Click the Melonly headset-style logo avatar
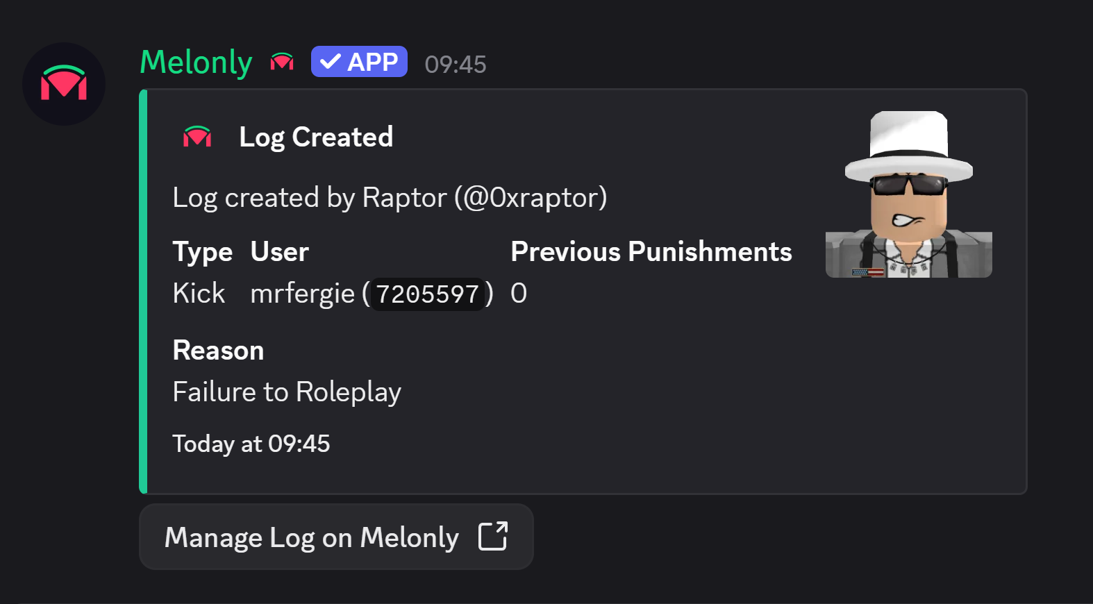 64,83
